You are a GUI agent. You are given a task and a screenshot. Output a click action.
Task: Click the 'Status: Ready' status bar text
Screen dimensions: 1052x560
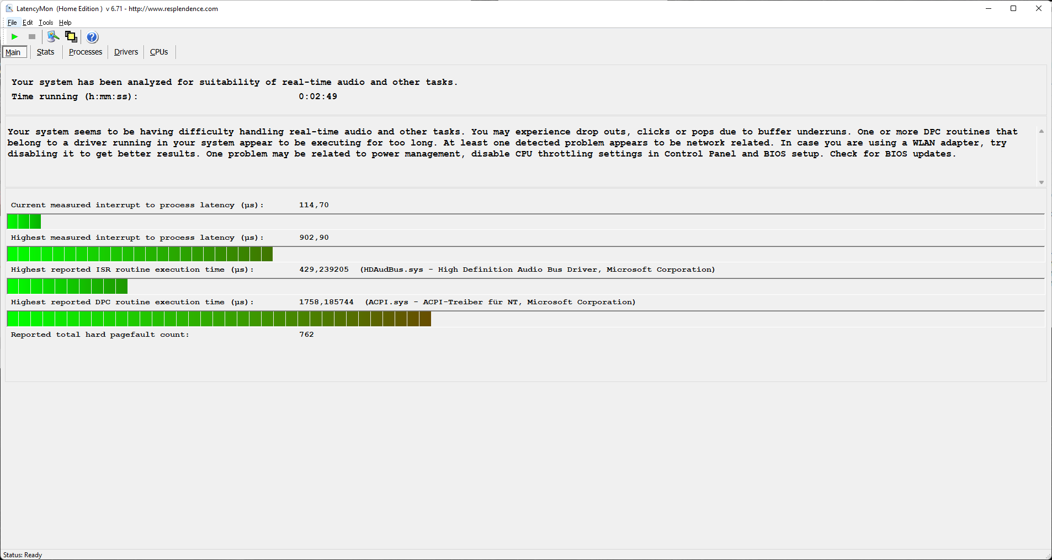click(x=23, y=555)
